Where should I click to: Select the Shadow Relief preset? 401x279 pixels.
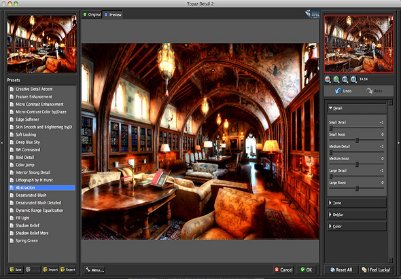coord(42,225)
